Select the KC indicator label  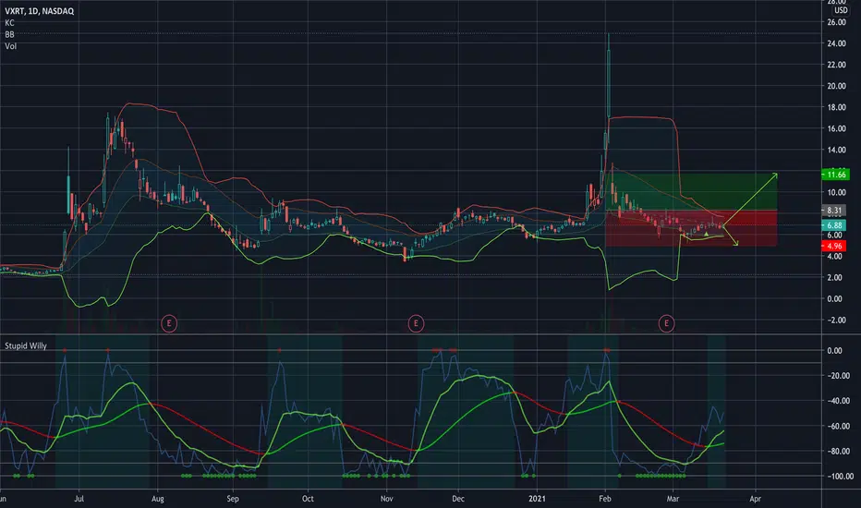tap(9, 23)
